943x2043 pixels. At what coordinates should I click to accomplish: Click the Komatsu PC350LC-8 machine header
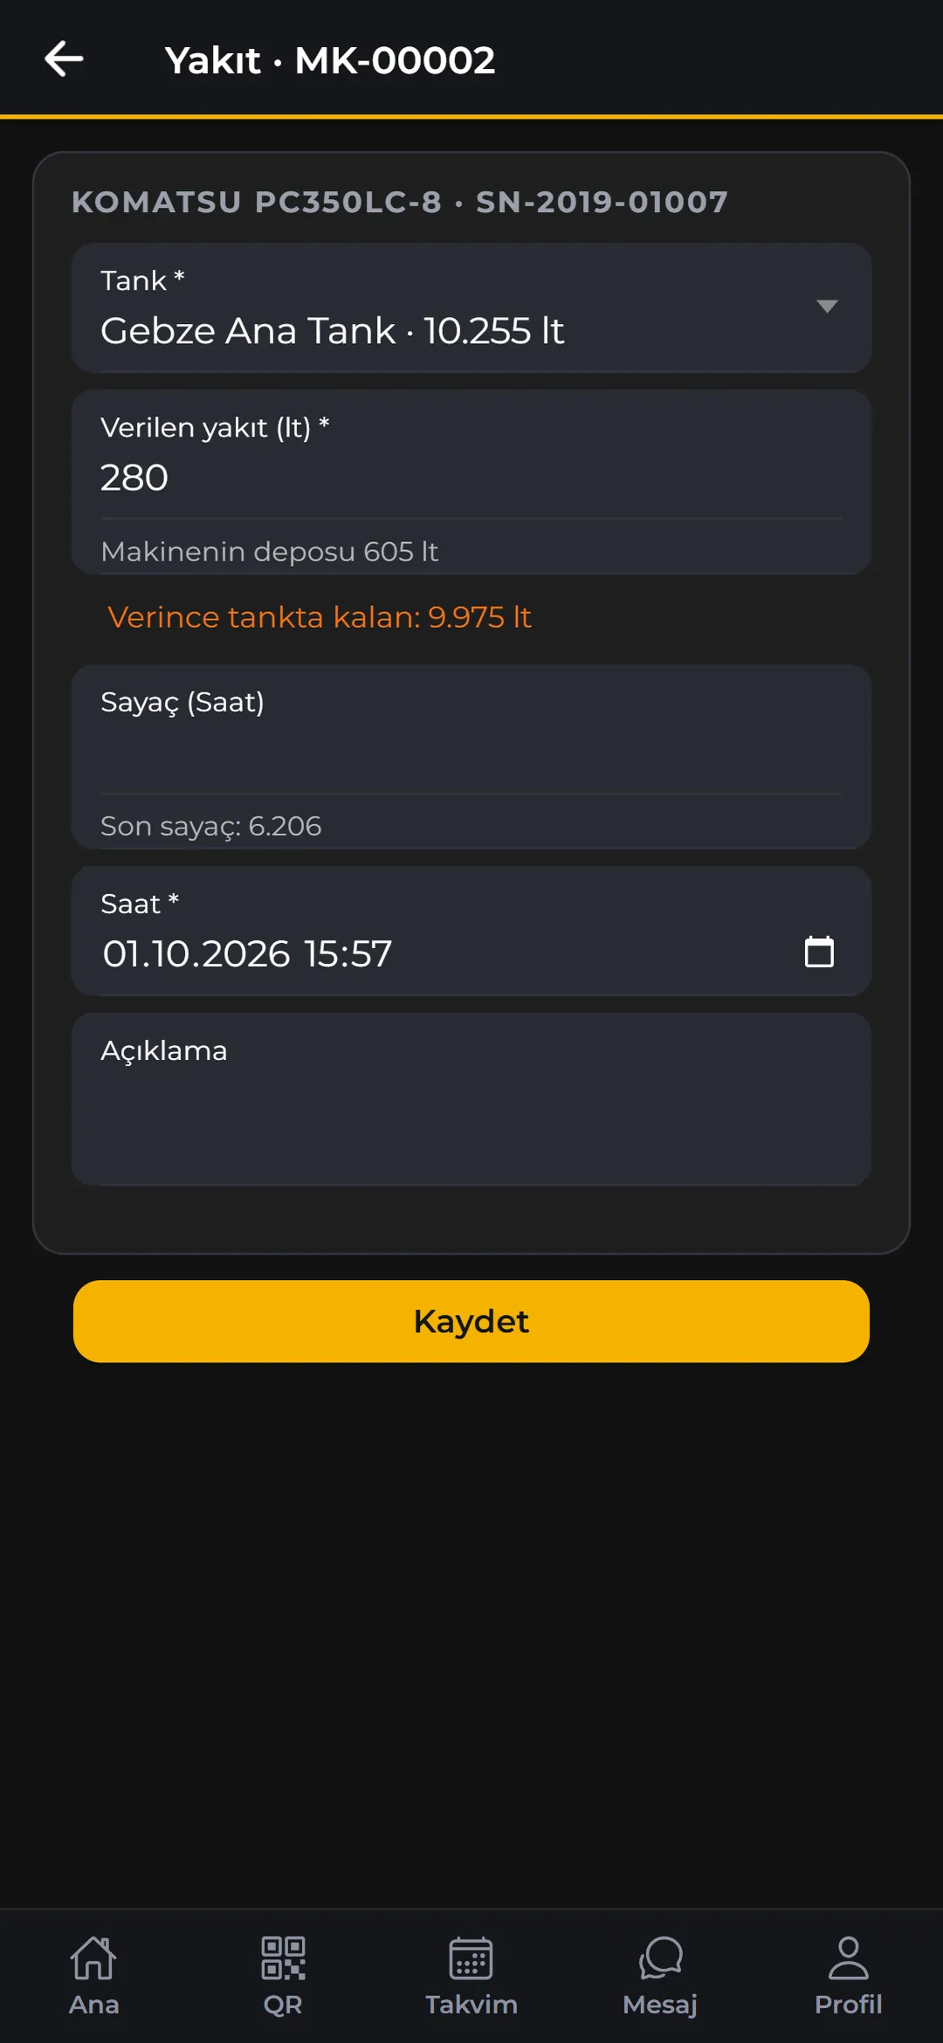pyautogui.click(x=400, y=203)
